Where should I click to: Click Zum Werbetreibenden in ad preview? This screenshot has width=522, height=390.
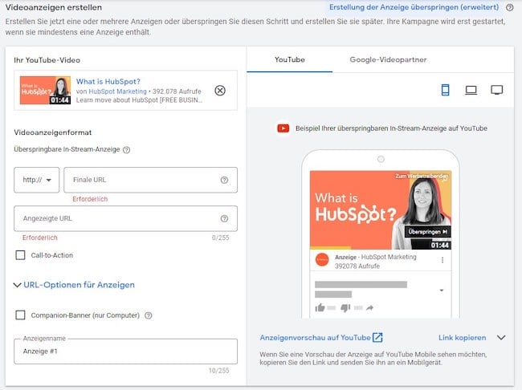click(x=422, y=176)
